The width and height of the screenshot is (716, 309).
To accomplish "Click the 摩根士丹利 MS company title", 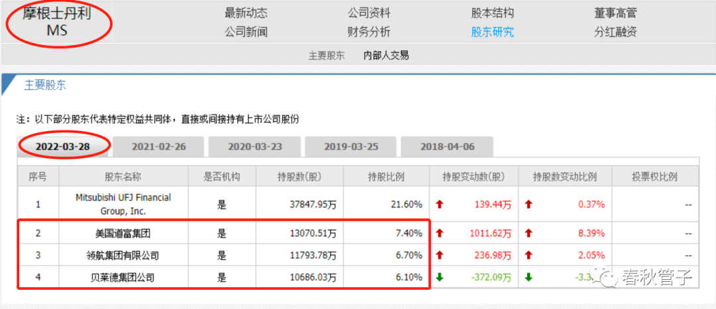I will pyautogui.click(x=57, y=22).
